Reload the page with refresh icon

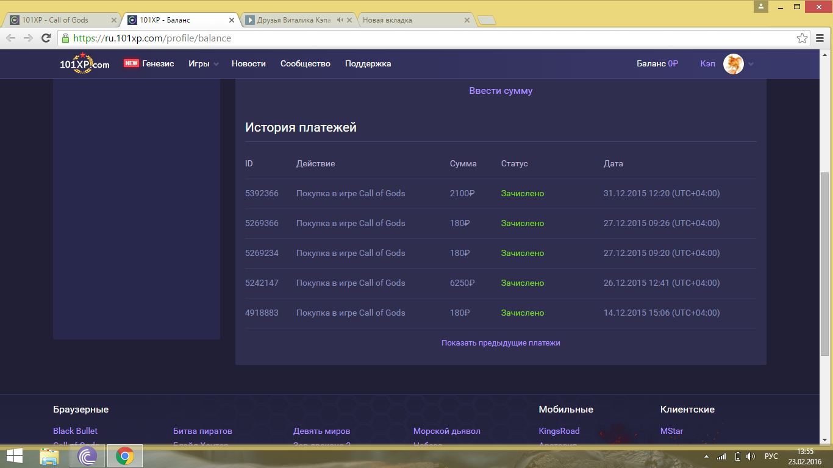[46, 38]
